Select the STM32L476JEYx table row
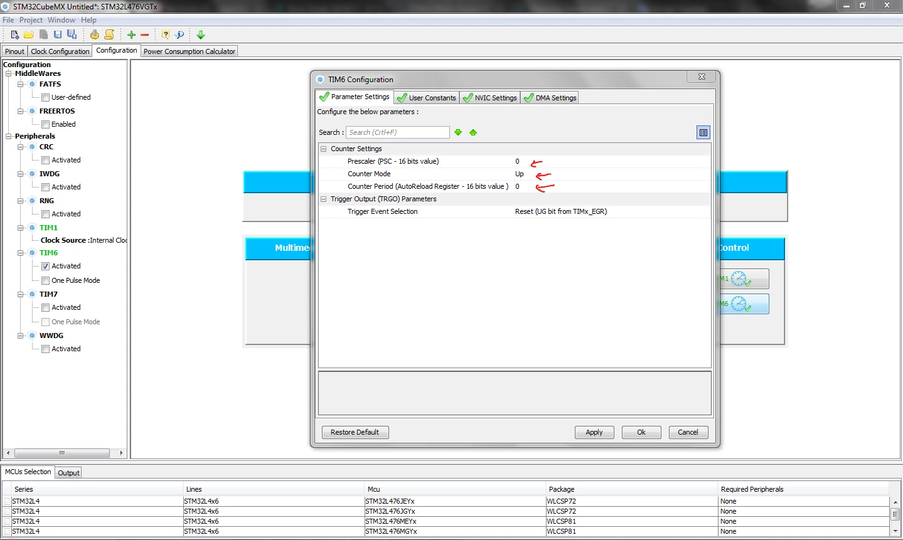 (x=446, y=501)
